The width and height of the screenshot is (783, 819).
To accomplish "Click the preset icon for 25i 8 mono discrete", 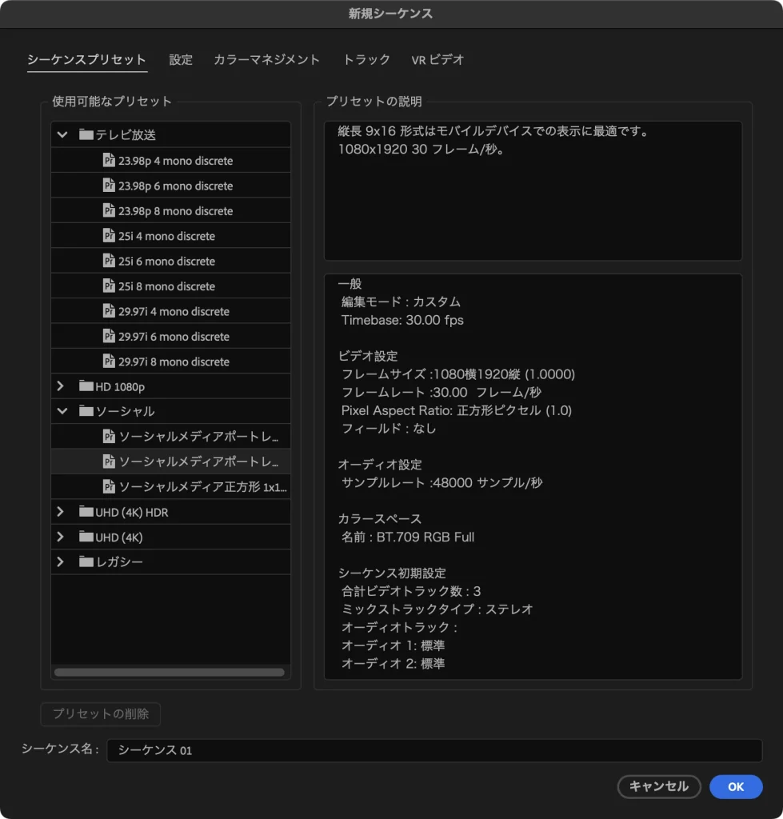I will click(109, 286).
